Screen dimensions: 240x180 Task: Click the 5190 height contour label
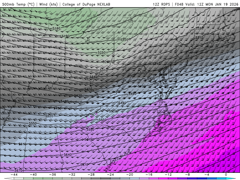[65, 36]
